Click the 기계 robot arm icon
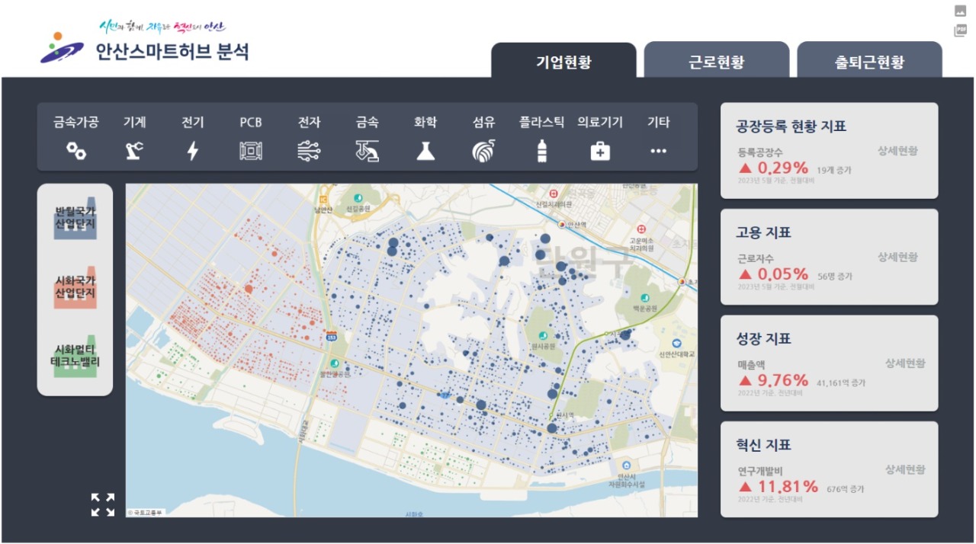The width and height of the screenshot is (976, 544). [134, 151]
